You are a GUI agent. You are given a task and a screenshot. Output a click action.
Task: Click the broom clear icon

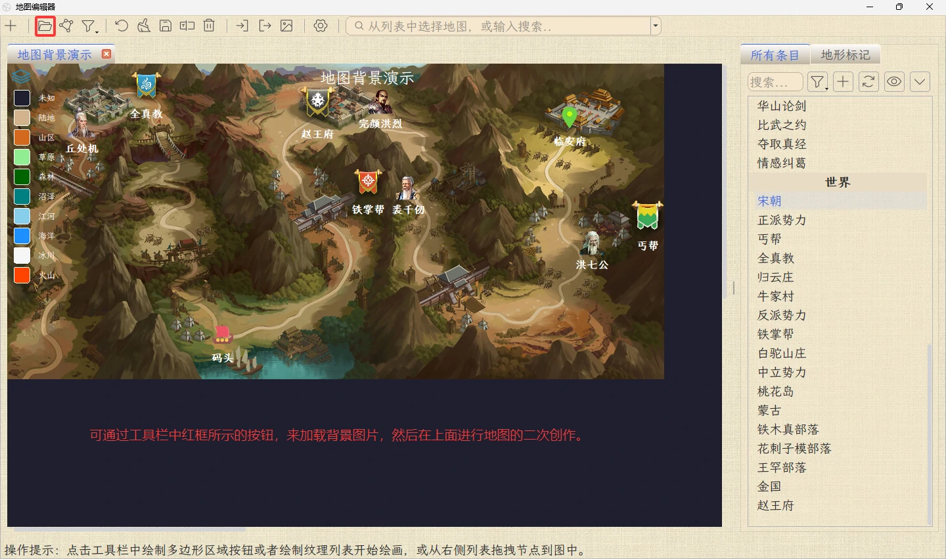click(x=144, y=26)
